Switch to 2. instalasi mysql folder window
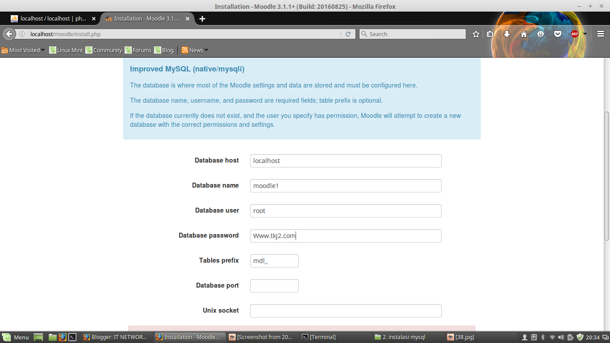 tap(408, 337)
